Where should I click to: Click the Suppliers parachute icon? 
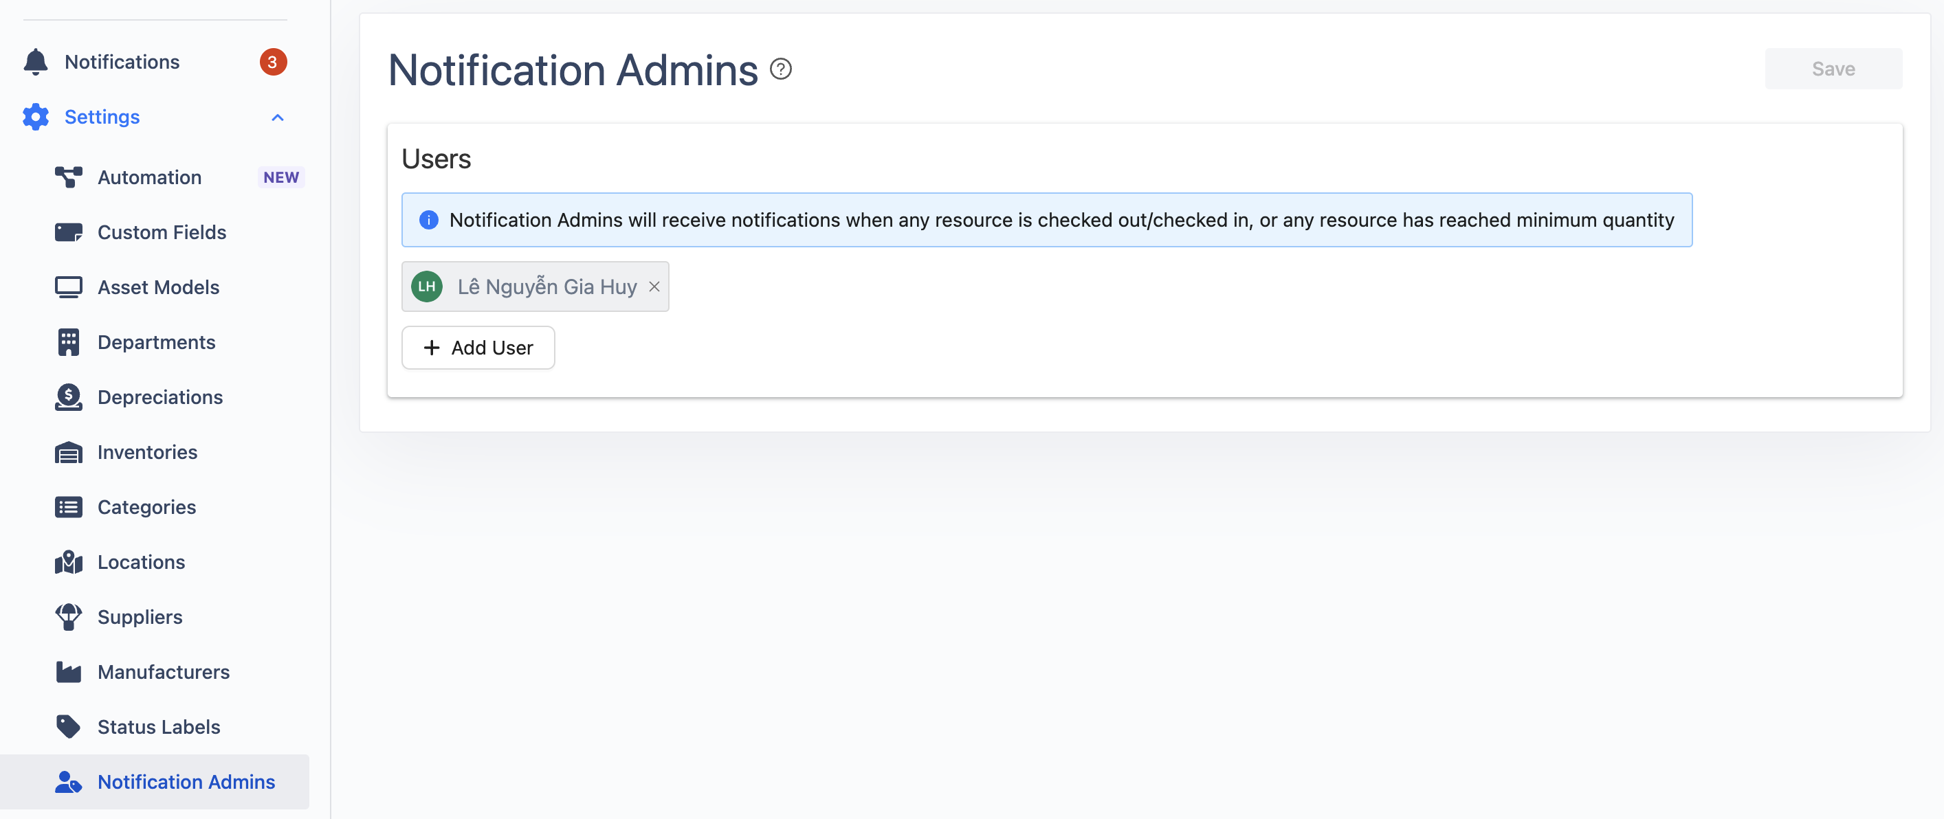coord(68,617)
